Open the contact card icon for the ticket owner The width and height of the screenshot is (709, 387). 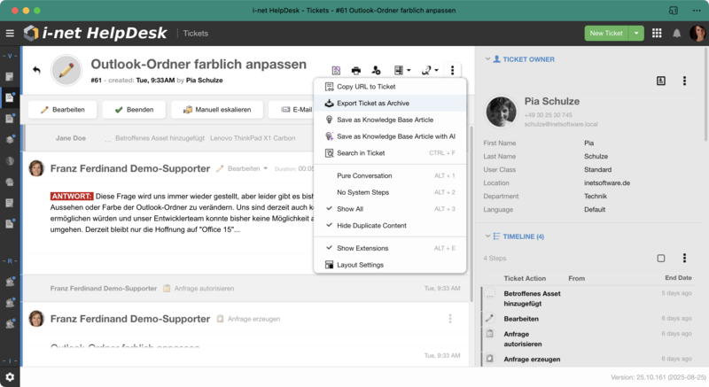(661, 81)
